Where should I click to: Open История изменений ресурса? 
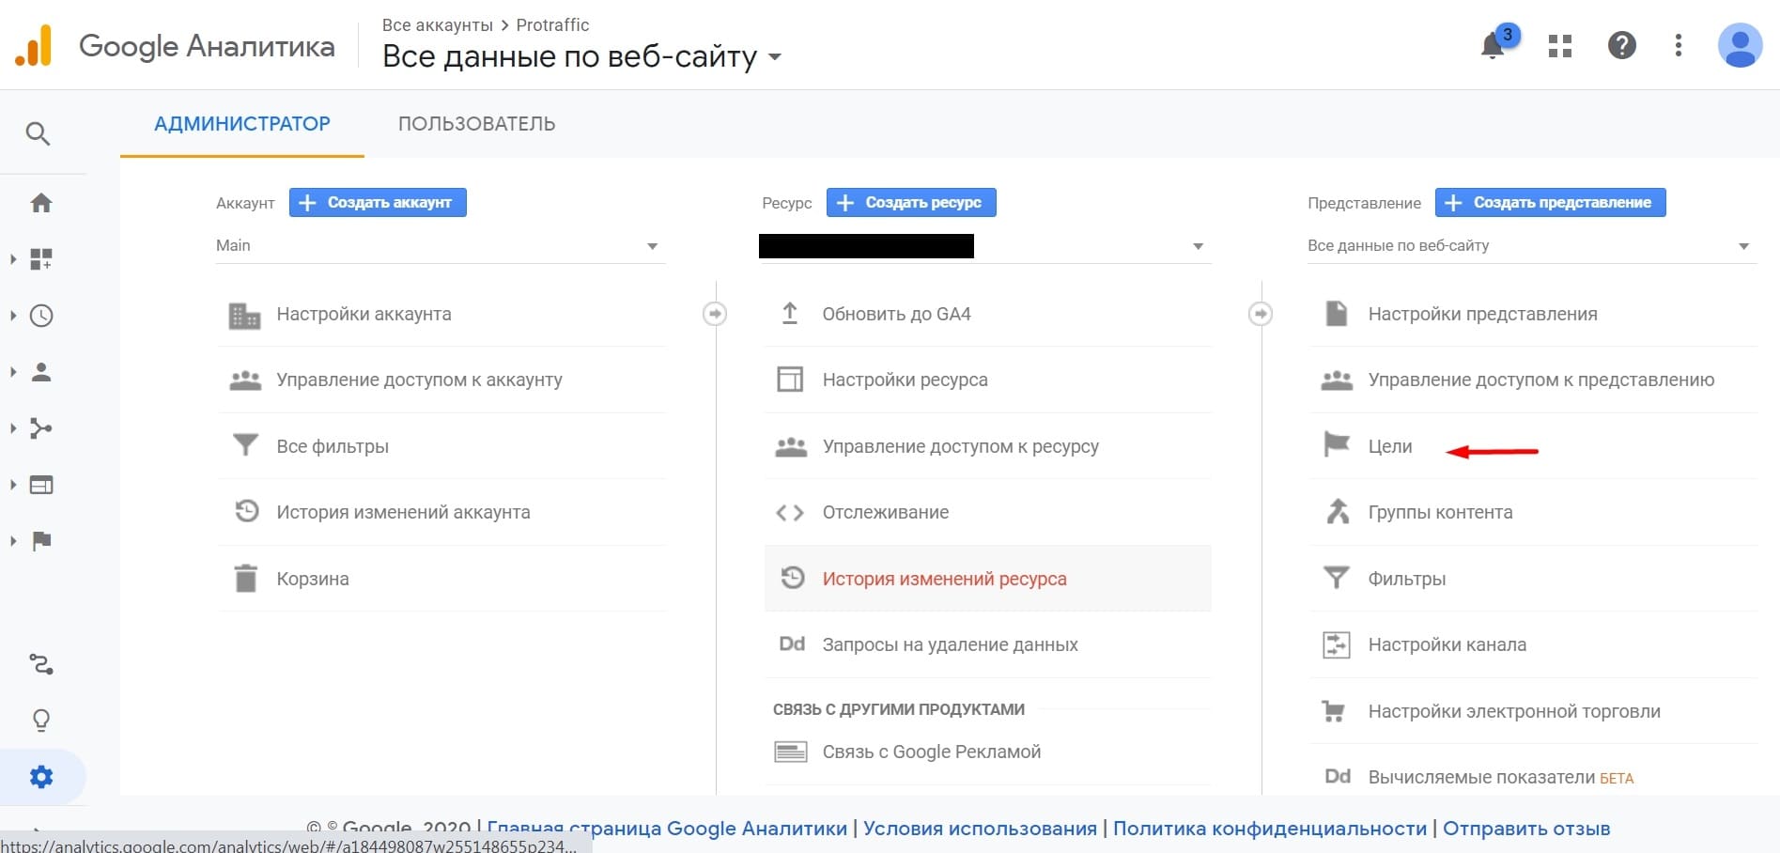click(x=987, y=579)
